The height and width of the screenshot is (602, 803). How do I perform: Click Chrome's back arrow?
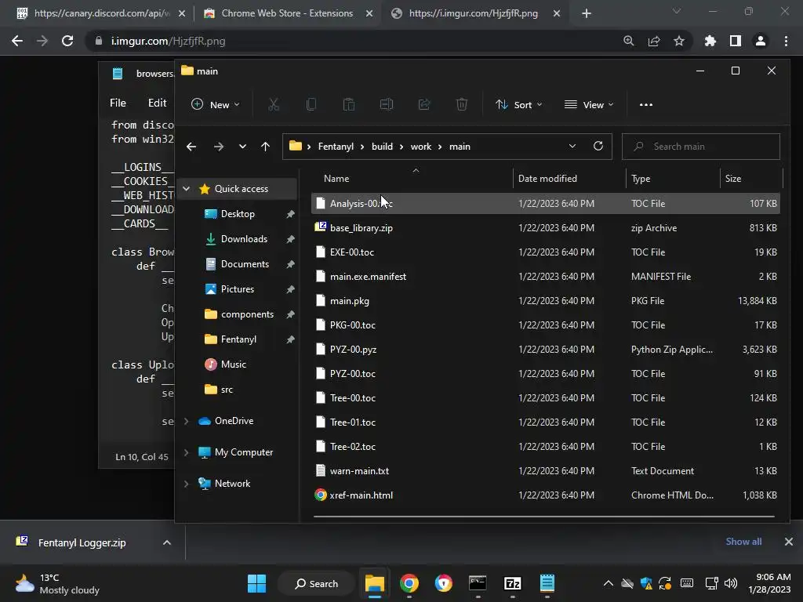(17, 41)
